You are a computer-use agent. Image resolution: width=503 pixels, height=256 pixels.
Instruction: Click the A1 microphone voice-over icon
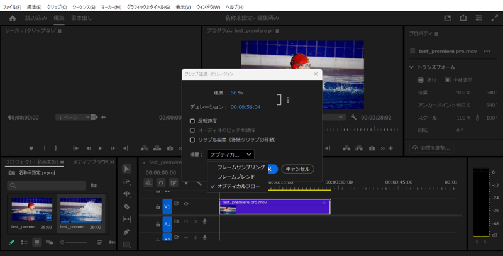tap(204, 221)
